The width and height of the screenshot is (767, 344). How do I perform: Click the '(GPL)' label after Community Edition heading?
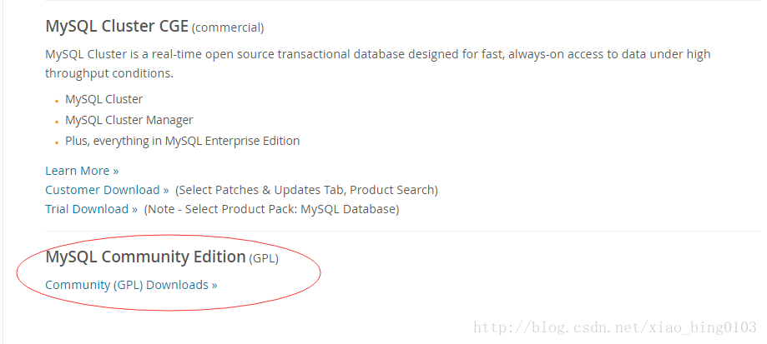pyautogui.click(x=264, y=259)
